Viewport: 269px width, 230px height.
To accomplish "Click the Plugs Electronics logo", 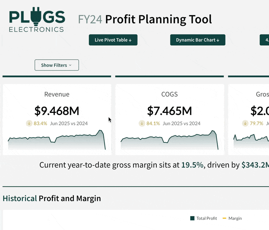I will pyautogui.click(x=37, y=21).
